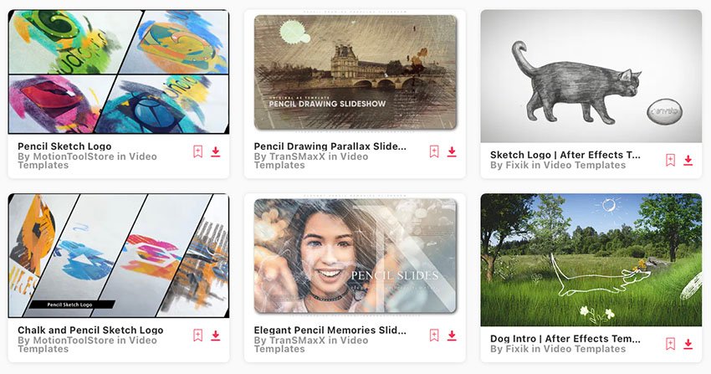
Task: Open Chalk and Pencil Sketch Logo title
Action: [x=90, y=330]
